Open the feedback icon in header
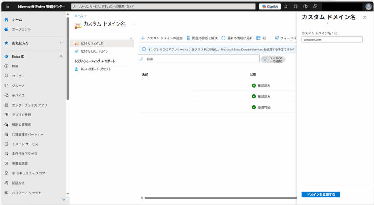Screen dimensions: 374x205 tap(315, 7)
